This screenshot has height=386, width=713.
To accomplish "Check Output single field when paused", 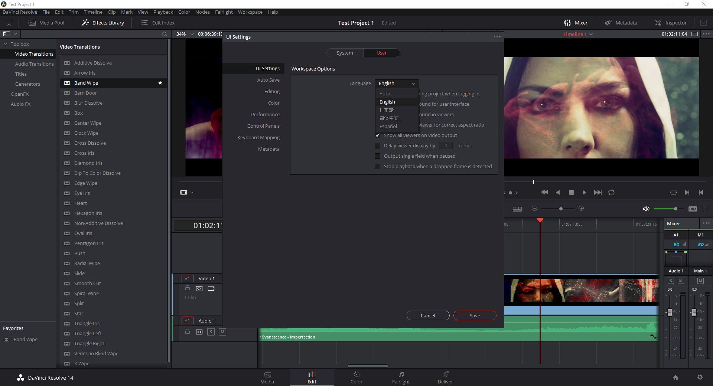I will (378, 156).
